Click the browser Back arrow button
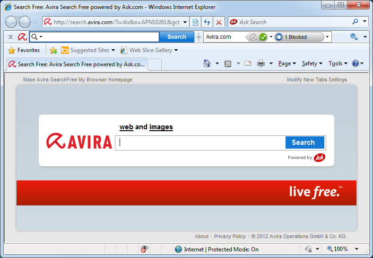373x258 pixels. coord(11,22)
